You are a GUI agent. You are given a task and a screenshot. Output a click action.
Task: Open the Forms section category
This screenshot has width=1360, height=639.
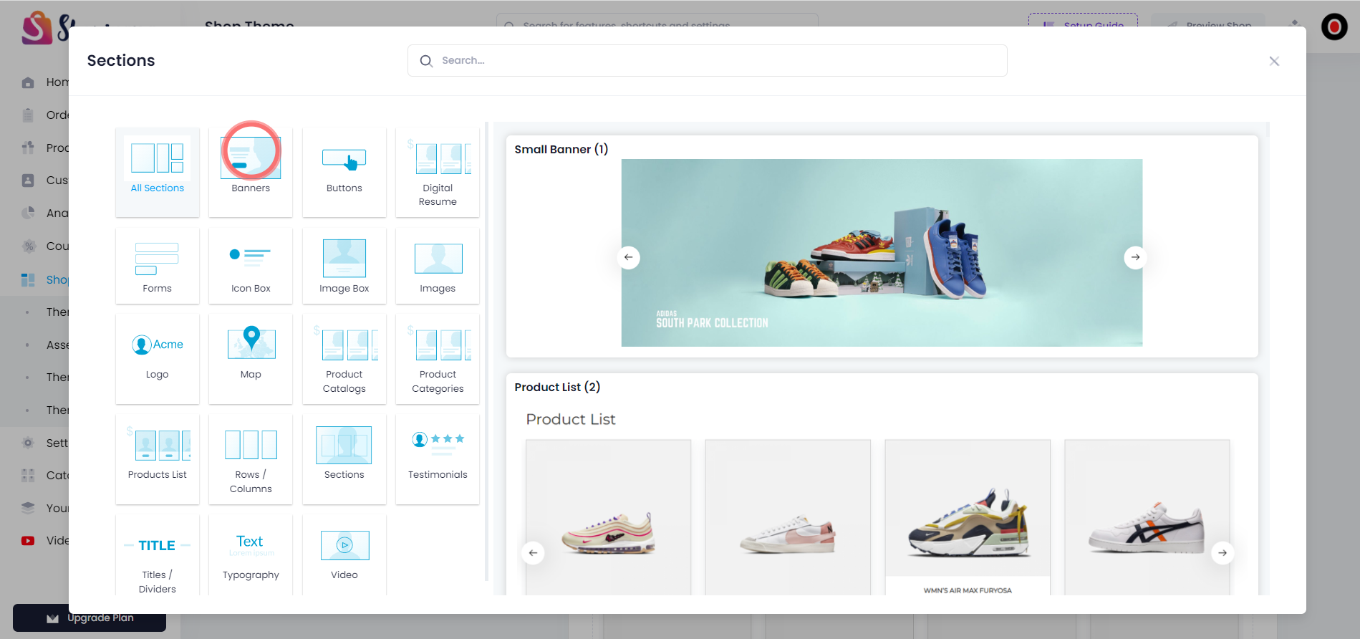click(158, 266)
